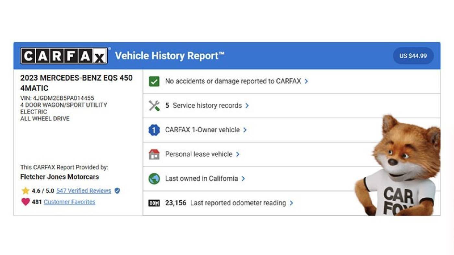Click the yellow star rating icon
Image resolution: width=454 pixels, height=255 pixels.
(x=25, y=191)
